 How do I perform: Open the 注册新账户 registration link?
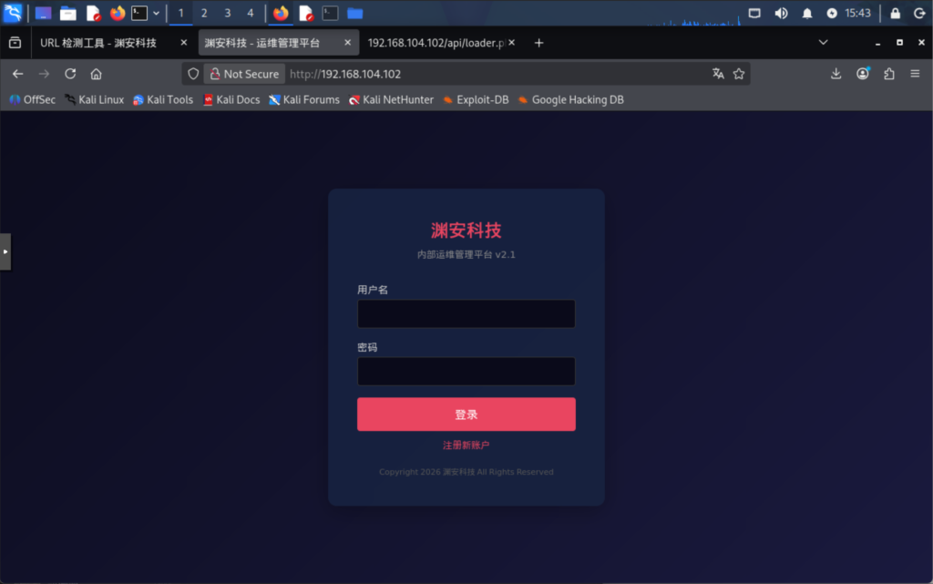(x=466, y=444)
